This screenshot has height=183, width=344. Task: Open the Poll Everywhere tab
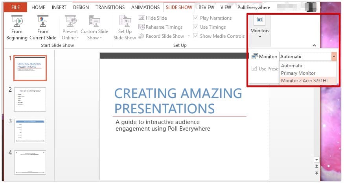(254, 7)
